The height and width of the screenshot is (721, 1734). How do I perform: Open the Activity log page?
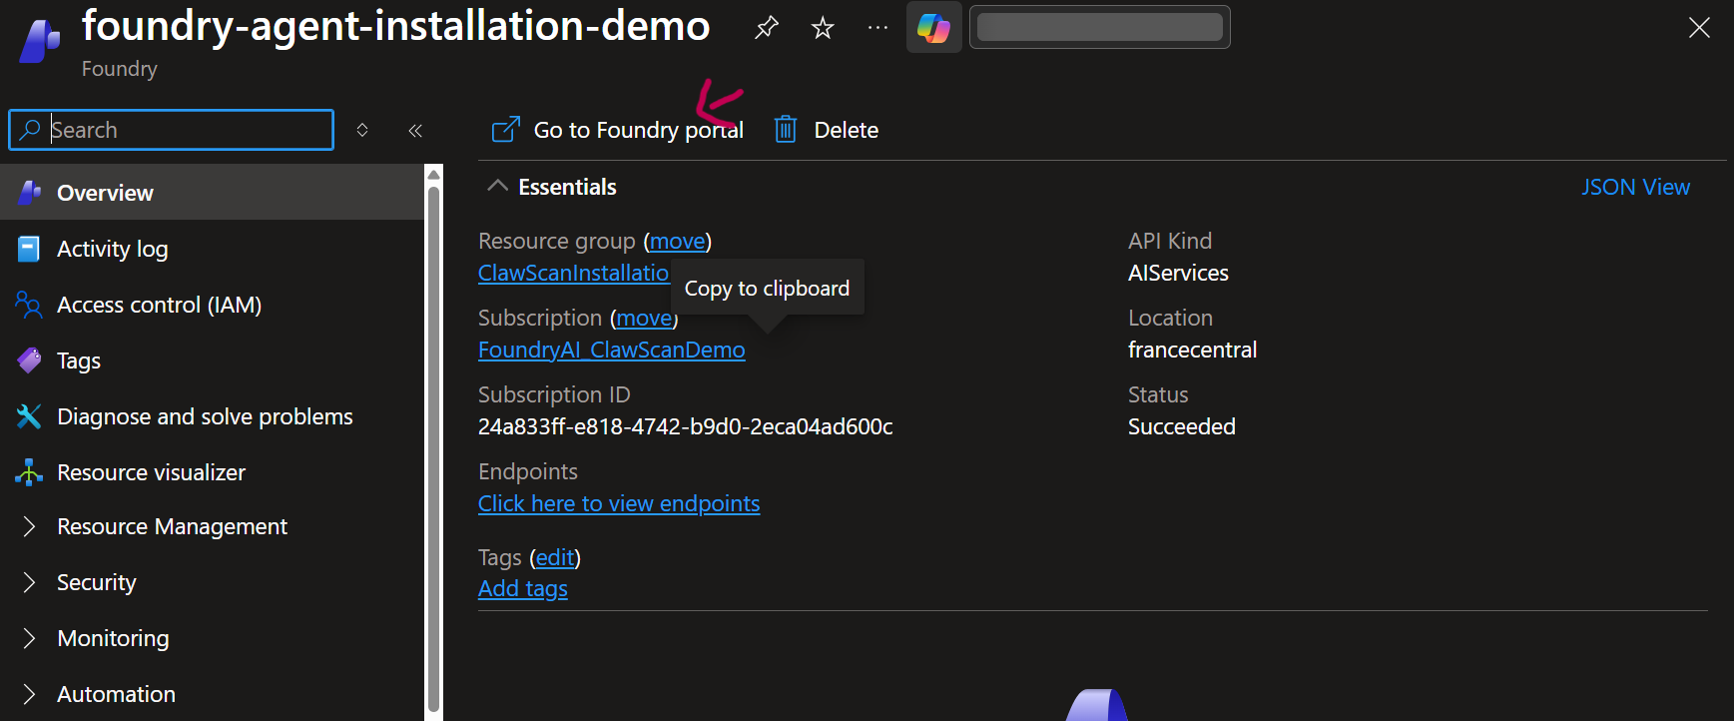(213, 249)
